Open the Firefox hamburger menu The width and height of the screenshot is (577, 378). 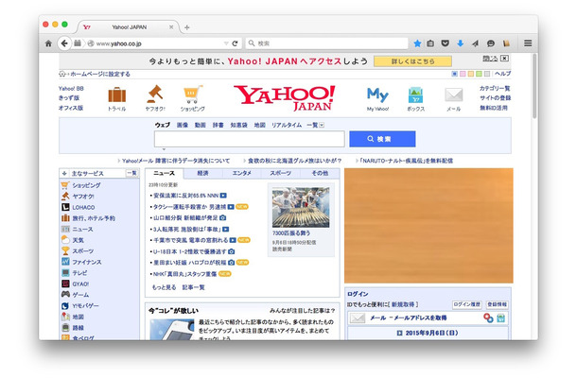click(528, 43)
